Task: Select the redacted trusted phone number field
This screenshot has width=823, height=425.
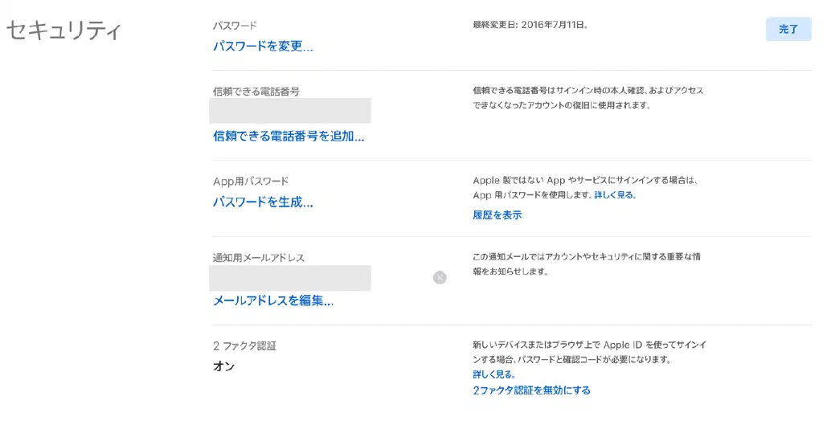Action: click(289, 111)
